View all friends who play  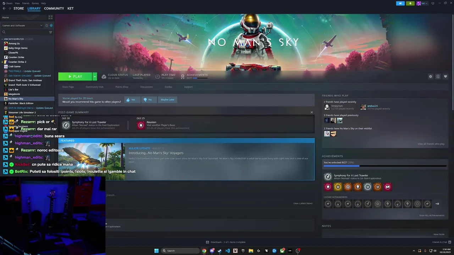(431, 144)
